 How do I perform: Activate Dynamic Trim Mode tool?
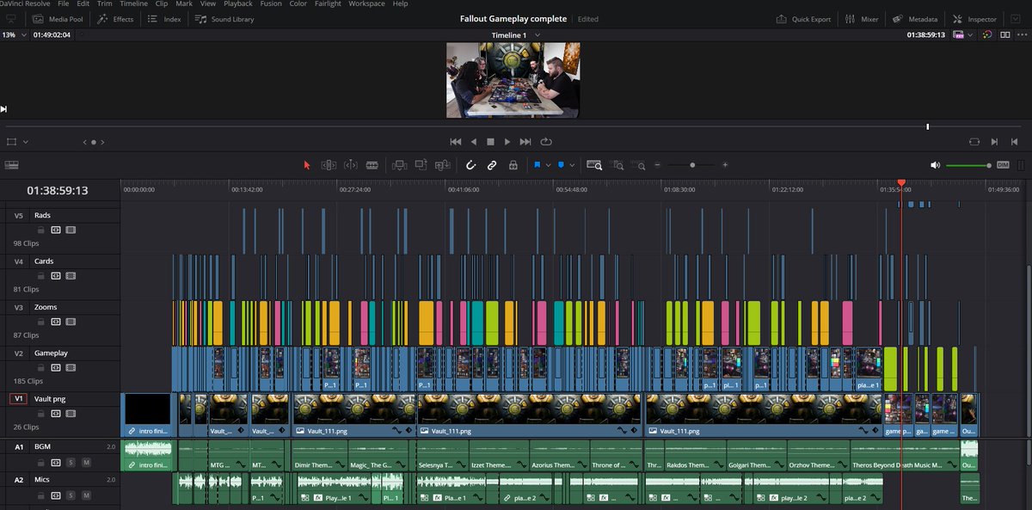[x=350, y=164]
